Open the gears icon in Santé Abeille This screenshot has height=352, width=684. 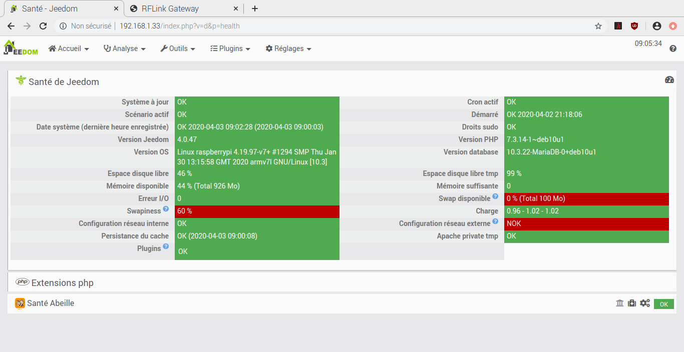point(645,303)
